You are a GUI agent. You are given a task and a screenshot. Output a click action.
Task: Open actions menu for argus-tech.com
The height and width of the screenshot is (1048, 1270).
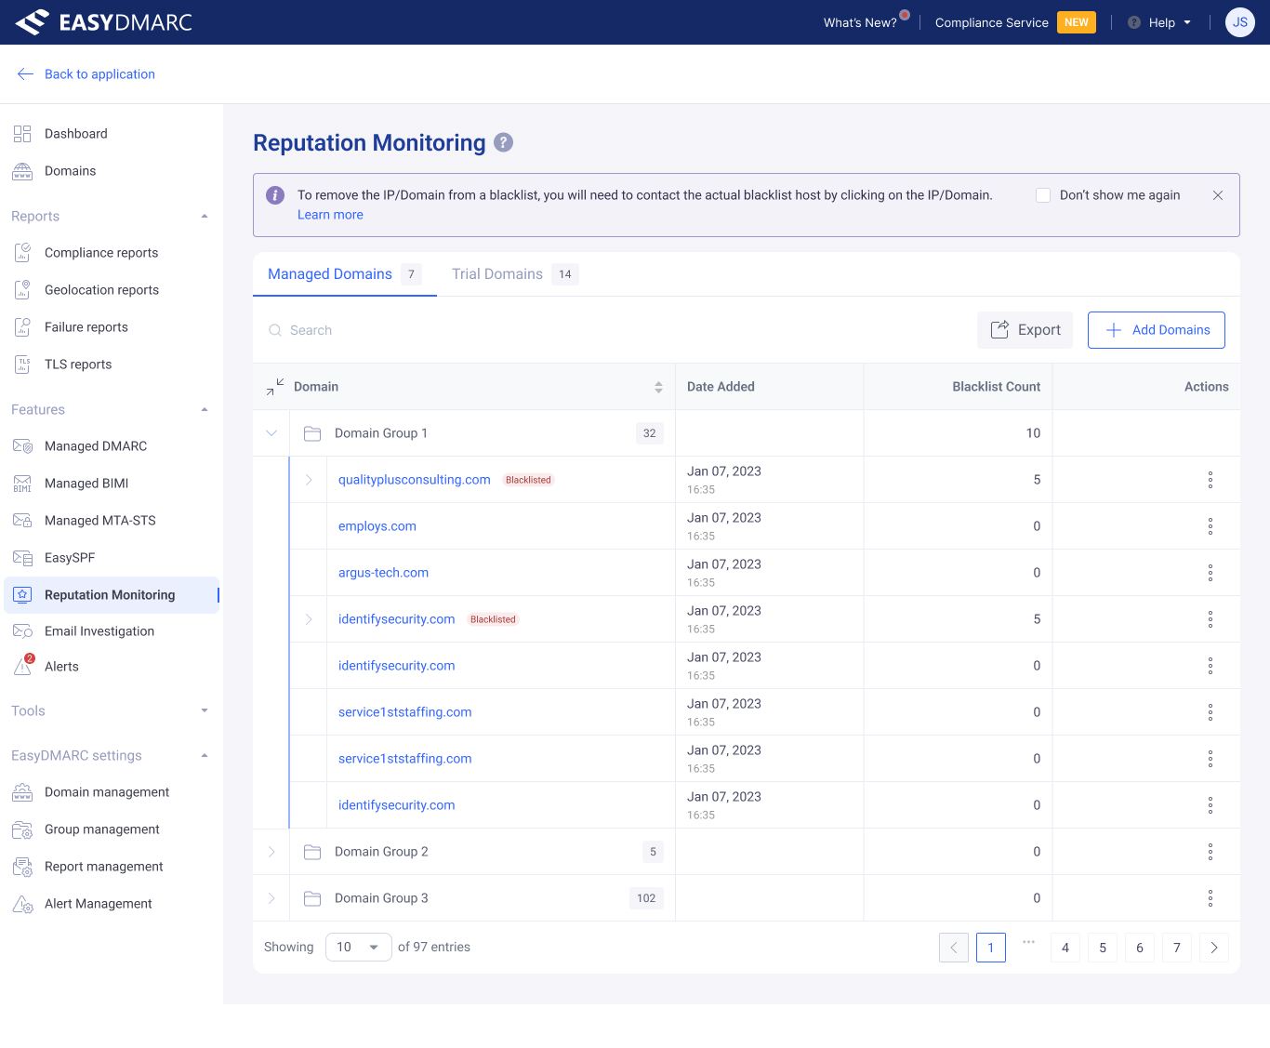coord(1210,573)
